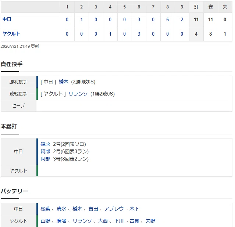Open catcher 木下's player page
This screenshot has width=235, height=227.
pos(134,209)
